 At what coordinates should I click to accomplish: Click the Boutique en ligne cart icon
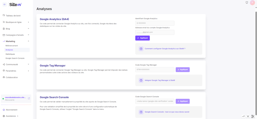coord(4,22)
